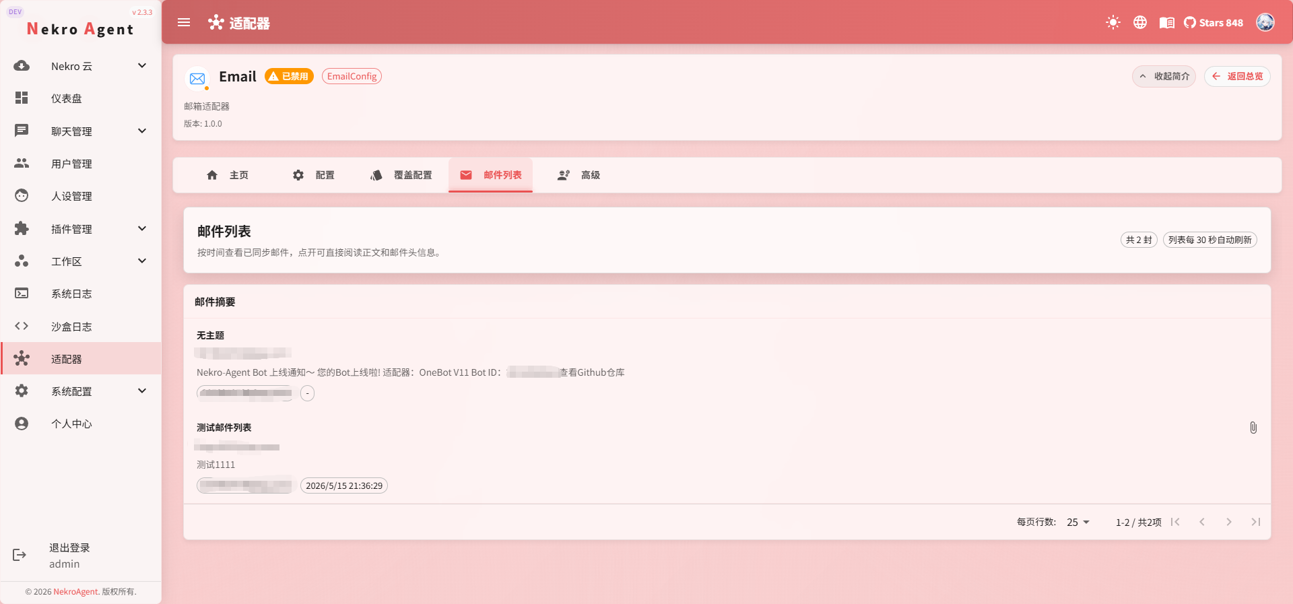The height and width of the screenshot is (604, 1293).
Task: Click the 2026/5/15 21:36:29 timestamp chip
Action: pyautogui.click(x=344, y=485)
